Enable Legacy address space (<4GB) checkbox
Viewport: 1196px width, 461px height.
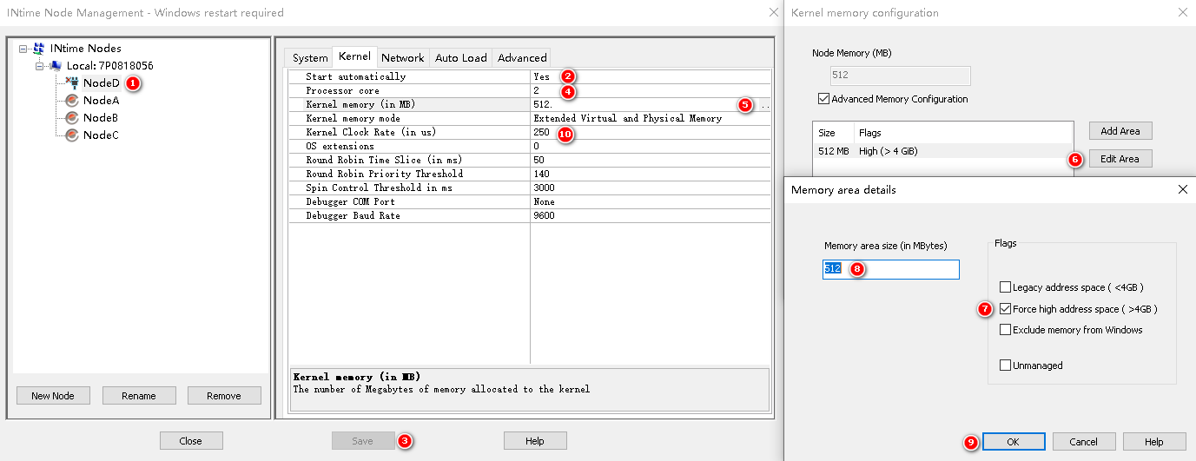(1006, 287)
